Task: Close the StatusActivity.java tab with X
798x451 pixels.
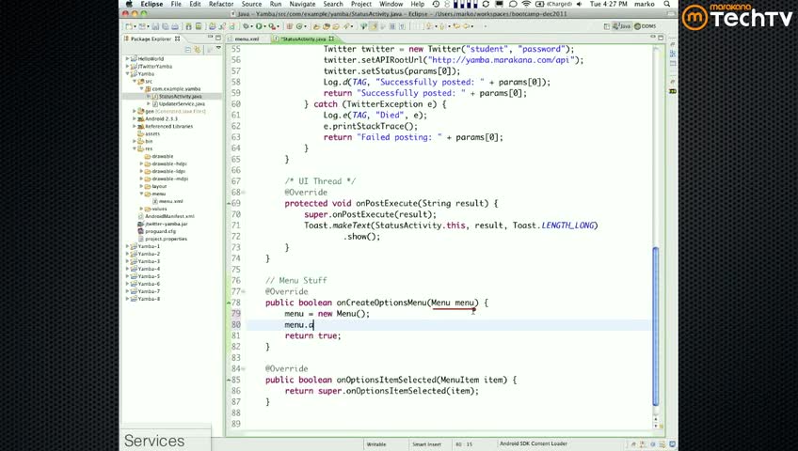Action: 331,39
